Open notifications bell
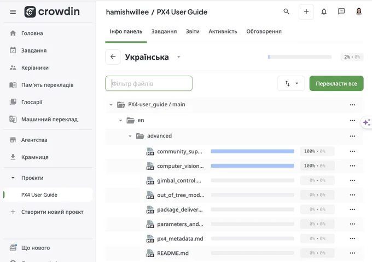Screen dimensions: 372x262 tap(324, 12)
